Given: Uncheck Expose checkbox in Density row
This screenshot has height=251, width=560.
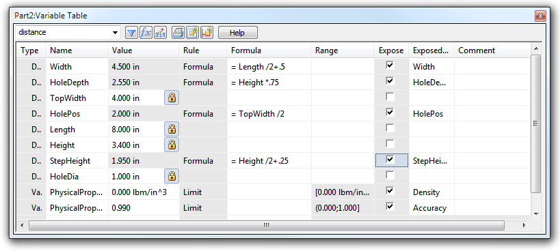Looking at the screenshot, I should tap(390, 191).
